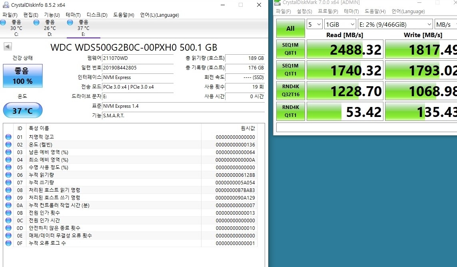Click the drive title WDC WDS500G2B0C-00PXH0 500.1 GB
Image resolution: width=457 pixels, height=267 pixels.
pyautogui.click(x=134, y=47)
